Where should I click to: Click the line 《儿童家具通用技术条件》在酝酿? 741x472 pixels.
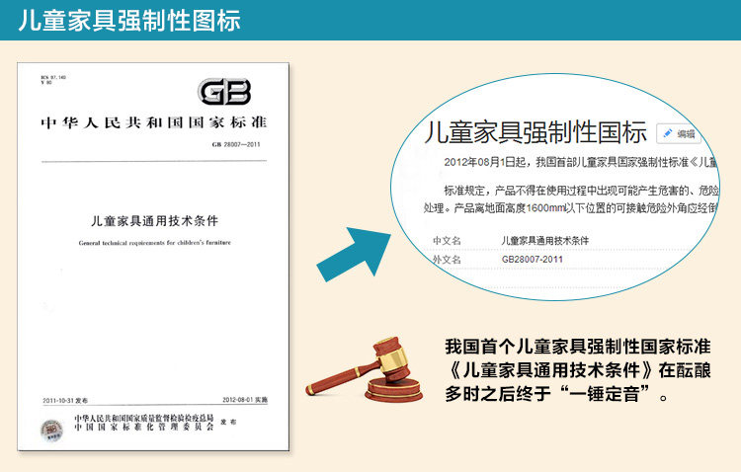578,370
